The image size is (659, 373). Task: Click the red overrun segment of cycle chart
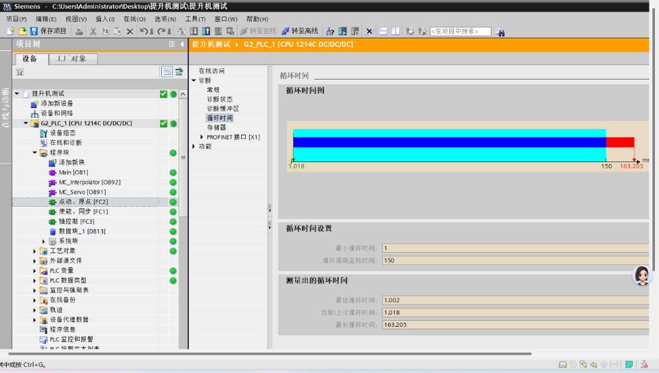tap(620, 142)
